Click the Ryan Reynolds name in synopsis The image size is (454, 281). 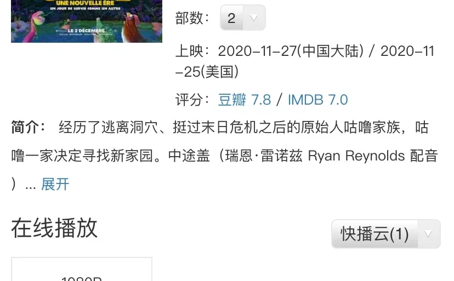tap(356, 156)
